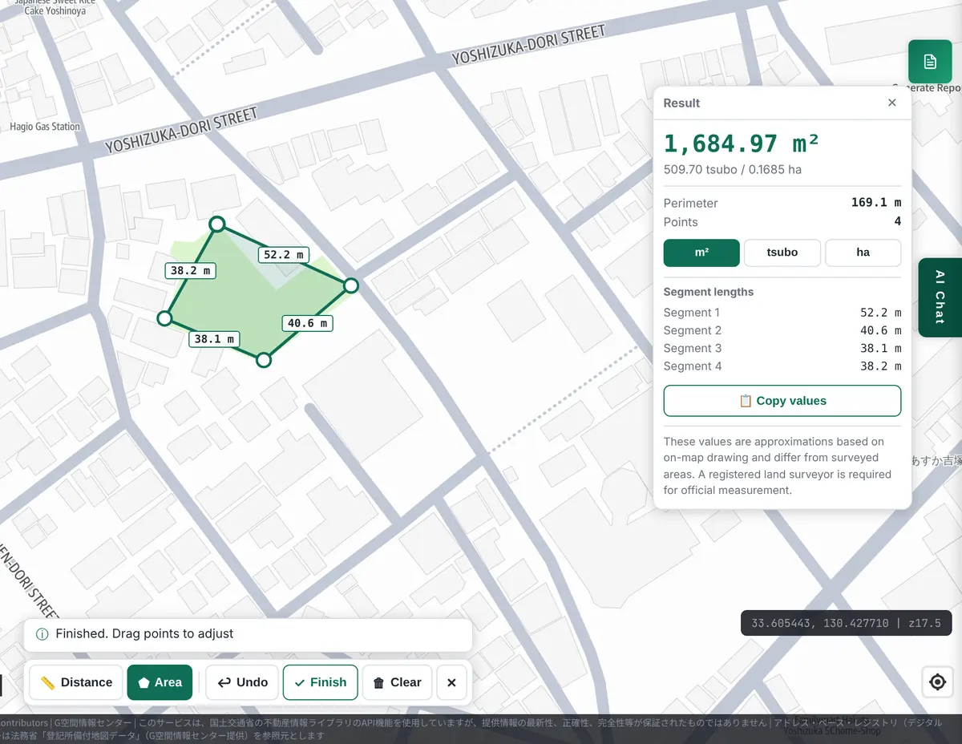Click the 38.1 m map segment label
The height and width of the screenshot is (744, 962).
214,339
